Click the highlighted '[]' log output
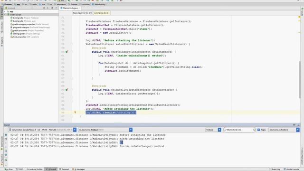This screenshot has width=304, height=171. click(x=121, y=142)
